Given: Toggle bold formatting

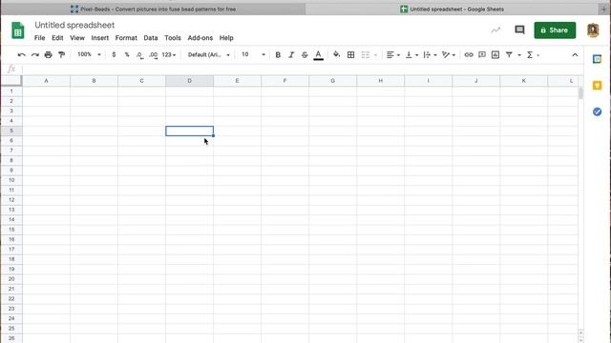Looking at the screenshot, I should click(278, 55).
